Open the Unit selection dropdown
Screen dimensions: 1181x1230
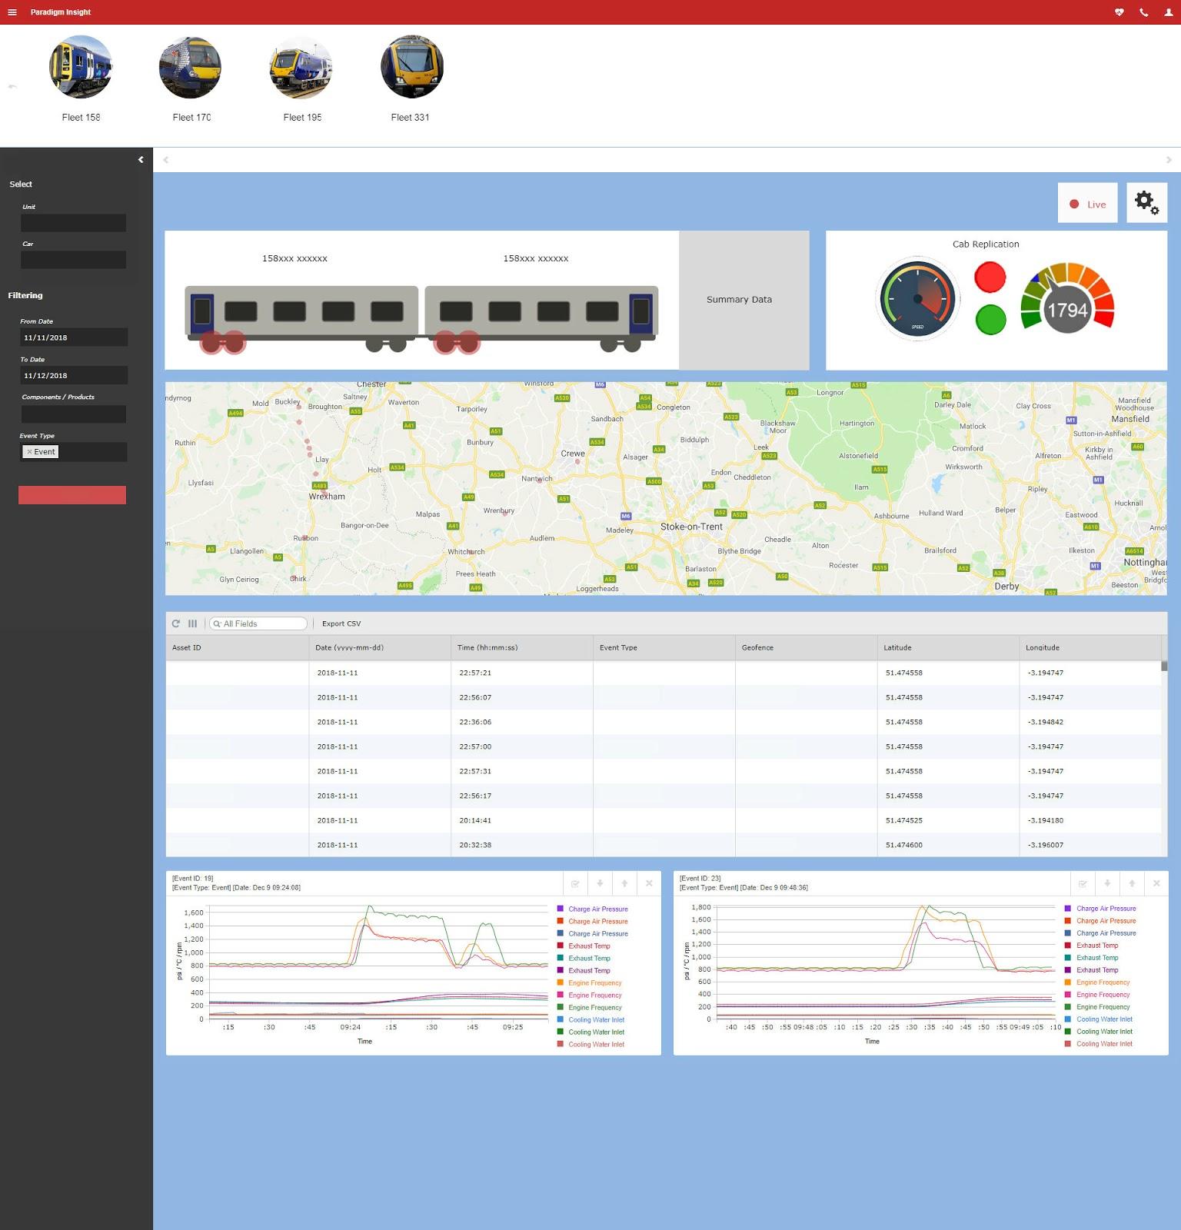click(73, 223)
